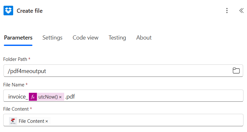The width and height of the screenshot is (247, 132).
Task: Switch to the Parameters tab
Action: (18, 38)
